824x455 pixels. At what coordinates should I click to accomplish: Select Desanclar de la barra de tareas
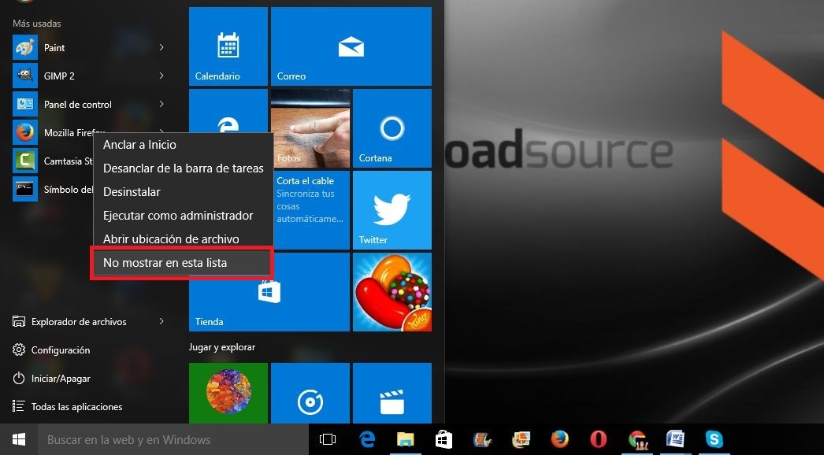pyautogui.click(x=183, y=168)
